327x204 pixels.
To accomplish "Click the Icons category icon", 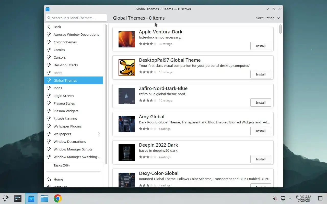I will 49,88.
